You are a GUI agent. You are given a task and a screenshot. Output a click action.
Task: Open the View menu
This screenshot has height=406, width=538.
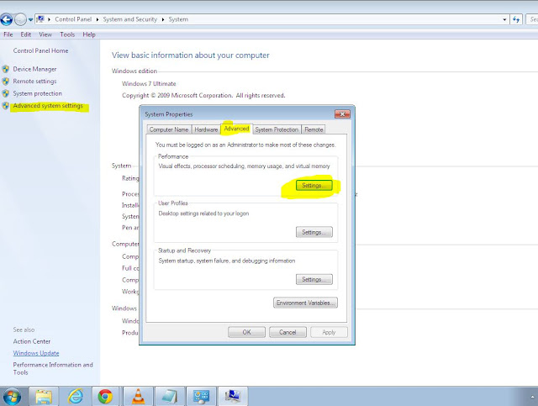(x=45, y=34)
